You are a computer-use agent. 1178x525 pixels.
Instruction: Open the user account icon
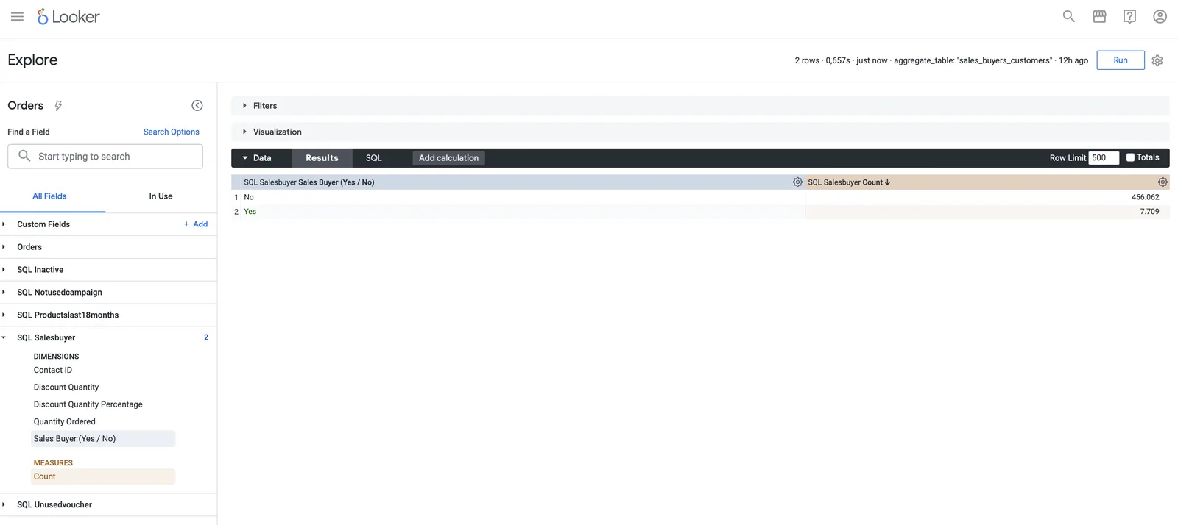coord(1160,16)
